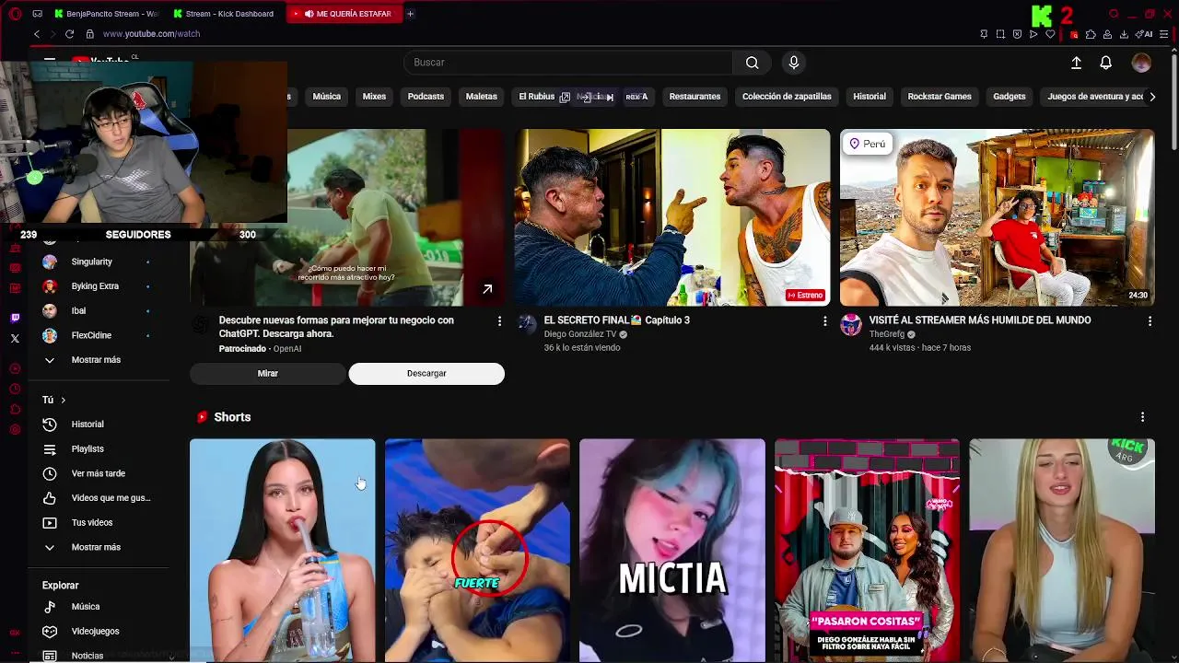
Task: Open options menu for EL SECRETO FINAL video
Action: [824, 321]
